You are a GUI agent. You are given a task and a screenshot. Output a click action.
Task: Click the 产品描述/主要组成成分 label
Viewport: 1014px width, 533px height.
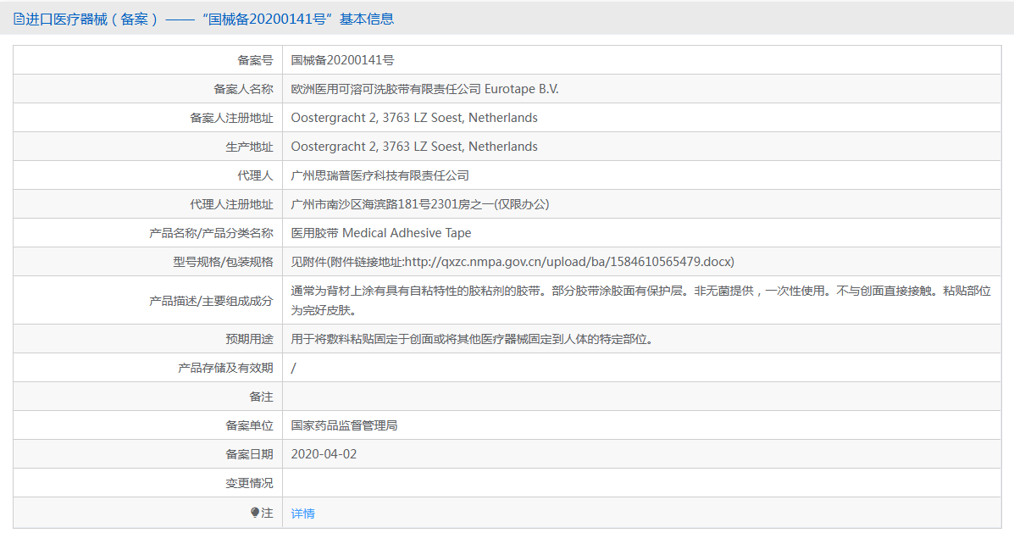click(x=212, y=301)
